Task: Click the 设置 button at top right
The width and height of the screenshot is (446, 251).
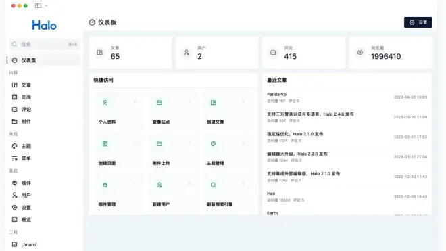Action: [418, 22]
